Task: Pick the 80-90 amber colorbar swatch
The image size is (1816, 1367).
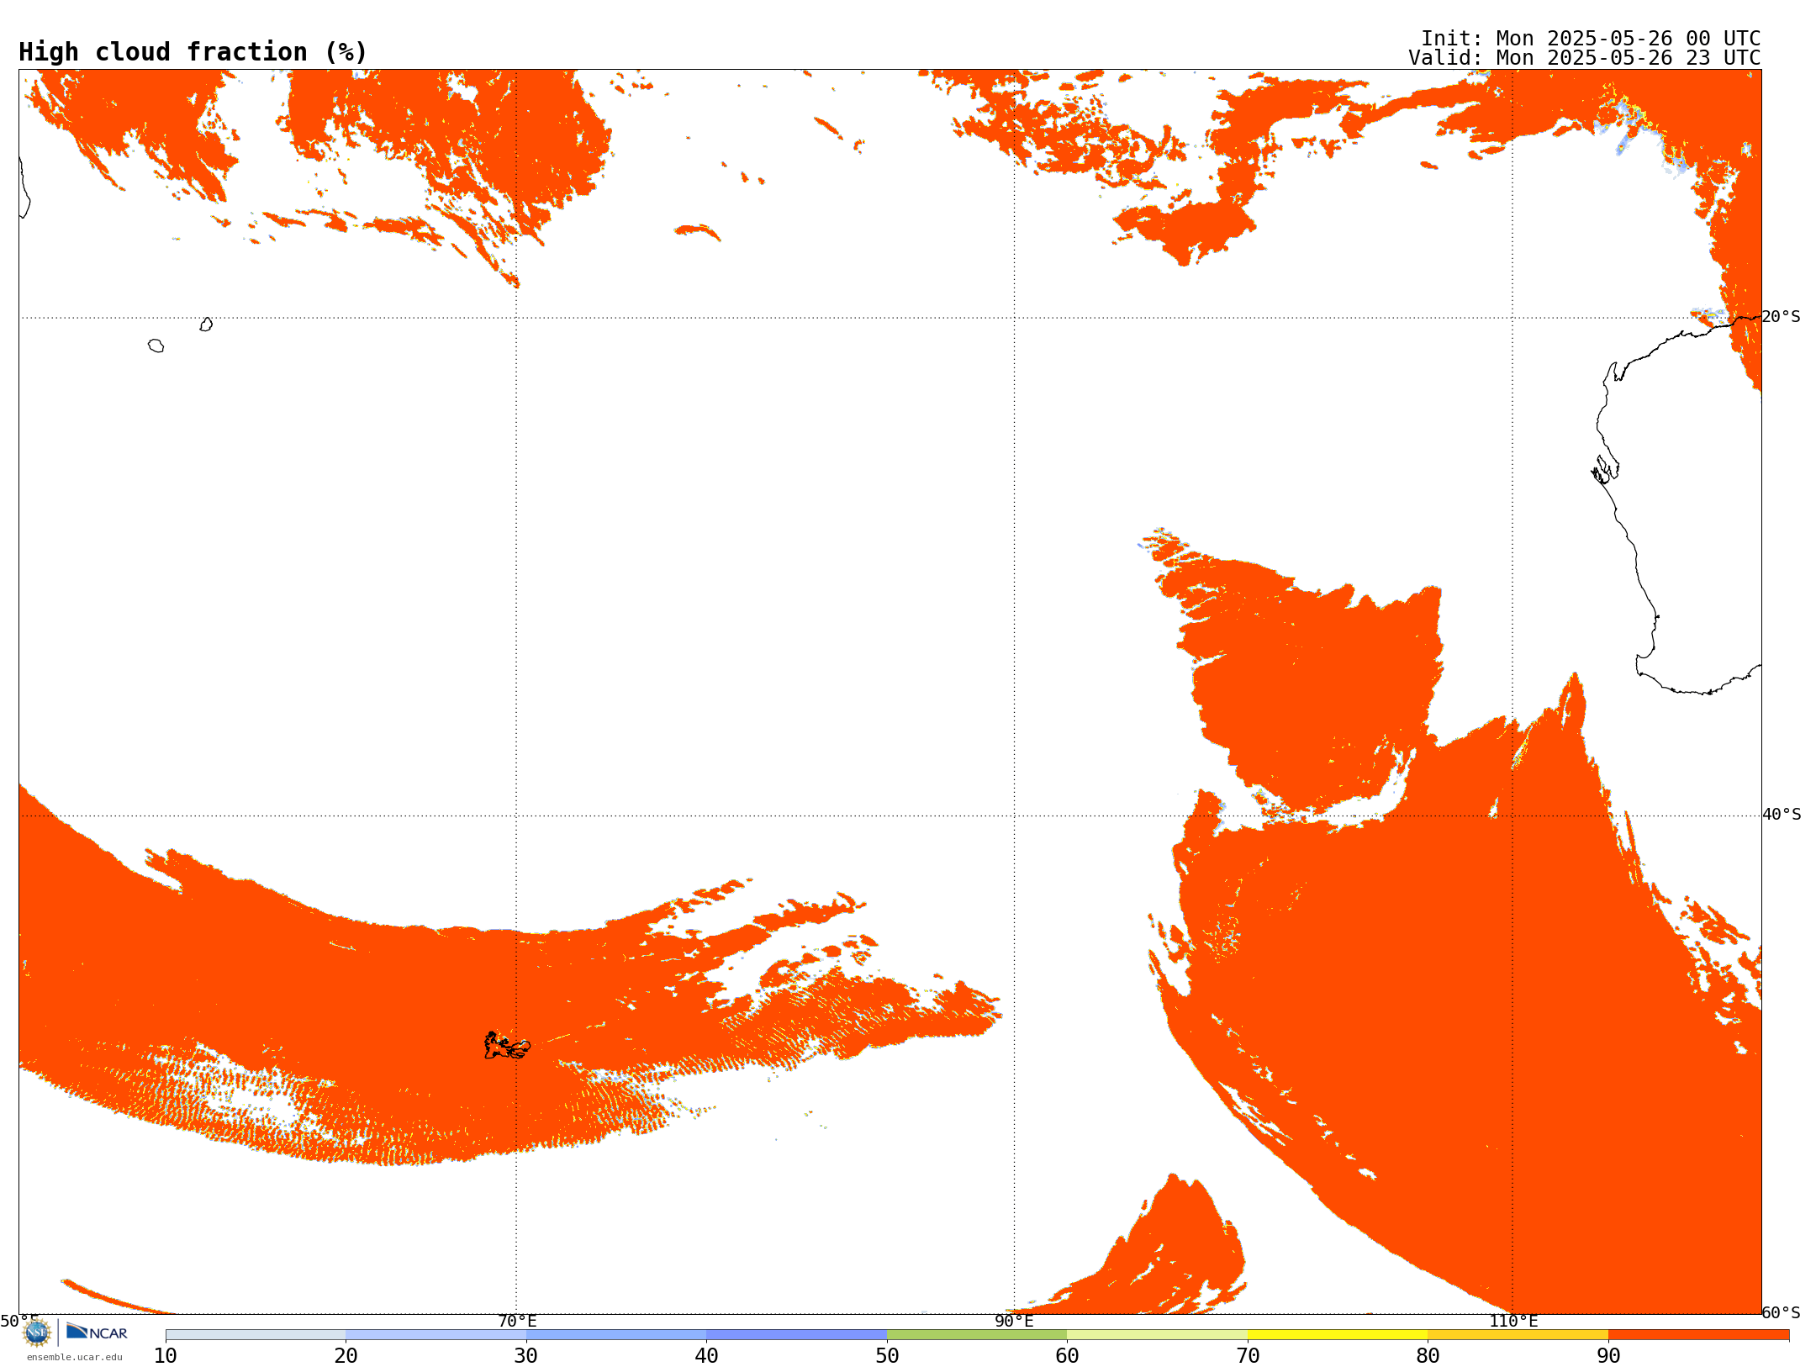Action: pyautogui.click(x=1518, y=1335)
